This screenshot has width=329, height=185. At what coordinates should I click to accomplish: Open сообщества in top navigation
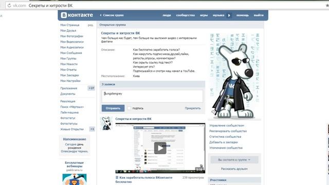pyautogui.click(x=185, y=15)
